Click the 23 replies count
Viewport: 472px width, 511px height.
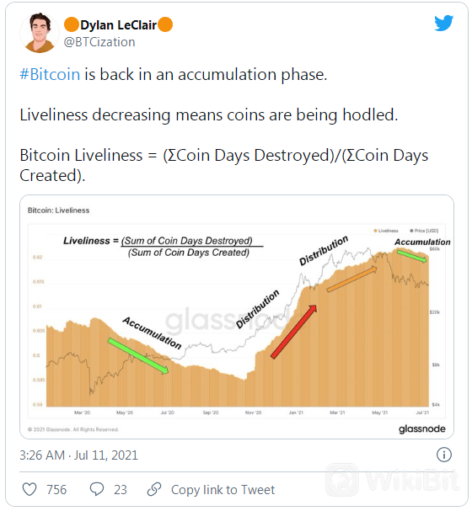pos(120,489)
